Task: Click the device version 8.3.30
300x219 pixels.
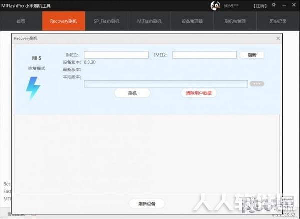Action: click(x=90, y=62)
